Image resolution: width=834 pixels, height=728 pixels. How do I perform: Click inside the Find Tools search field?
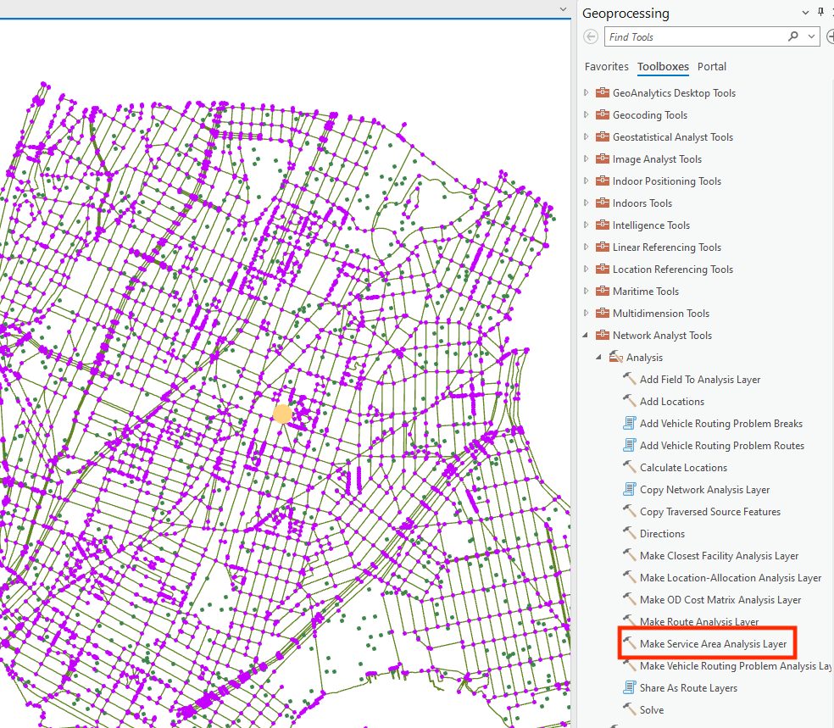coord(687,36)
